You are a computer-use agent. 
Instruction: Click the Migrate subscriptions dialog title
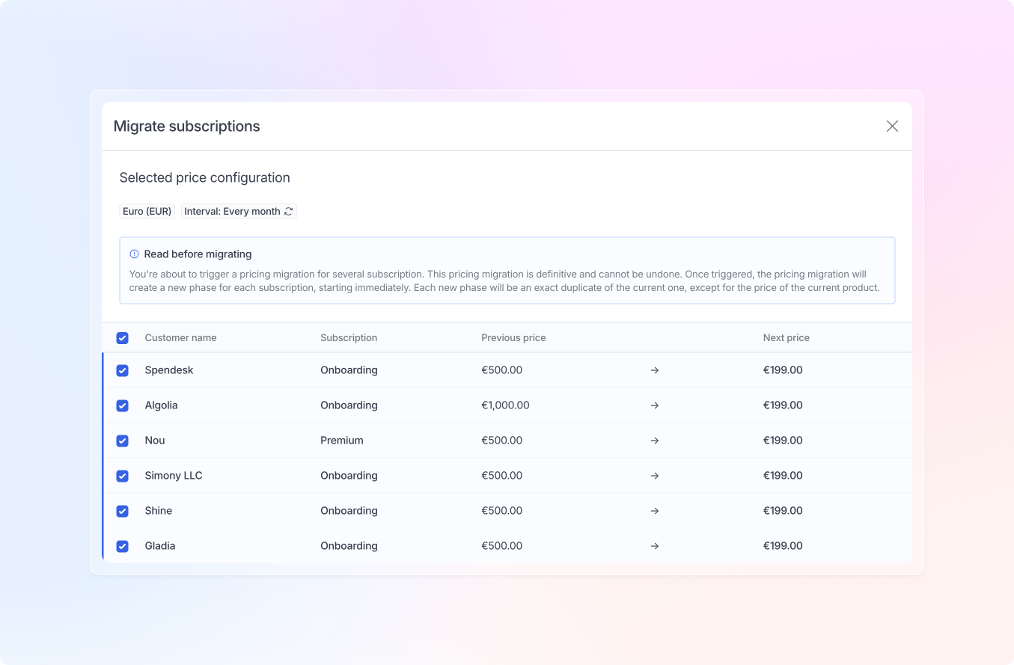pos(187,126)
